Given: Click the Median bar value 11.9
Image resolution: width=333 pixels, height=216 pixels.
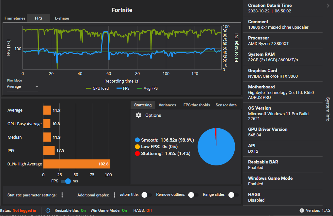Looking at the screenshot, I should coord(56,137).
